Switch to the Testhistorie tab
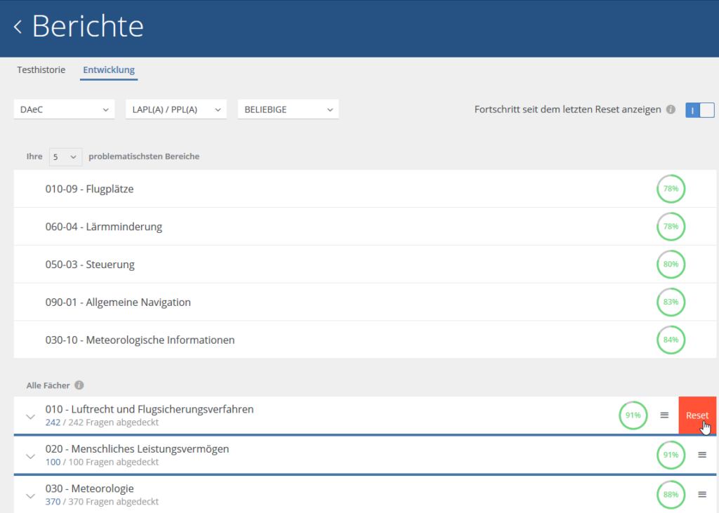This screenshot has width=719, height=513. tap(41, 70)
